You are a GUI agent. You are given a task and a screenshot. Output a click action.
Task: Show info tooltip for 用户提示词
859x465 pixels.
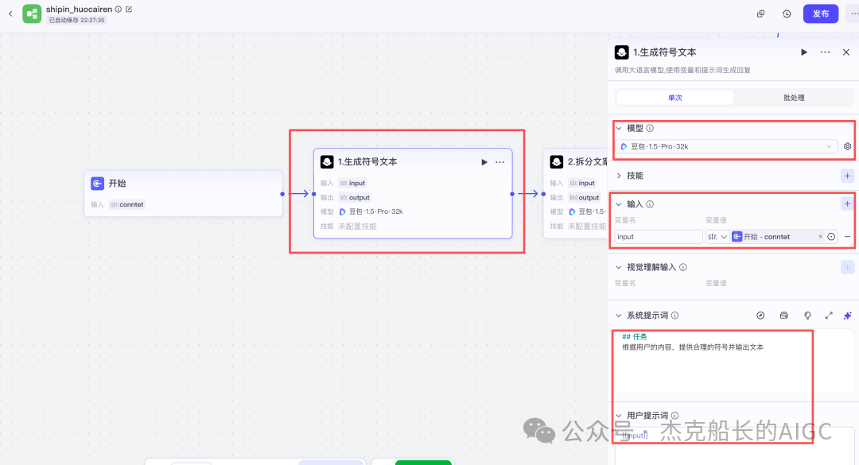click(675, 416)
